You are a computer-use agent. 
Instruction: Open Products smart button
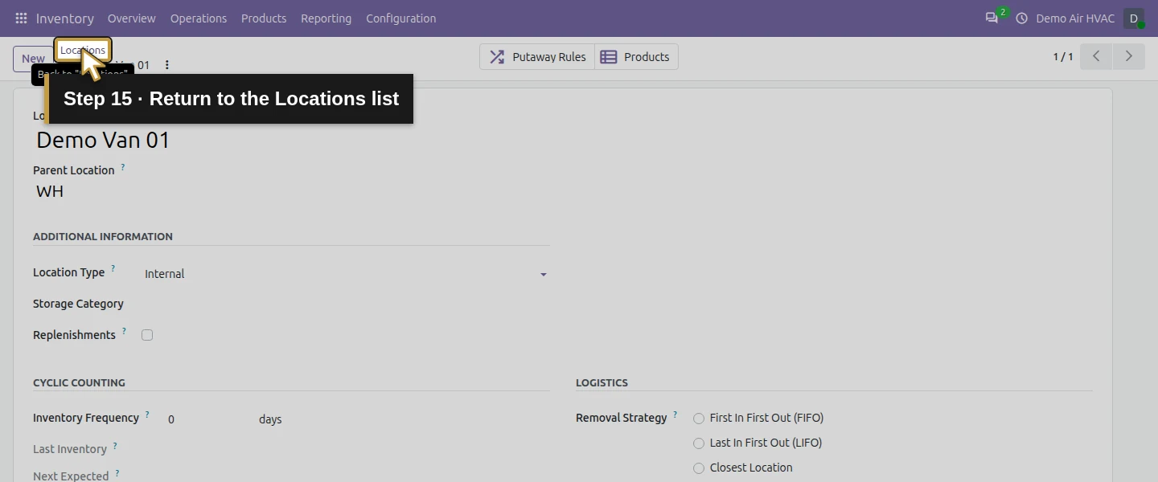coord(636,56)
